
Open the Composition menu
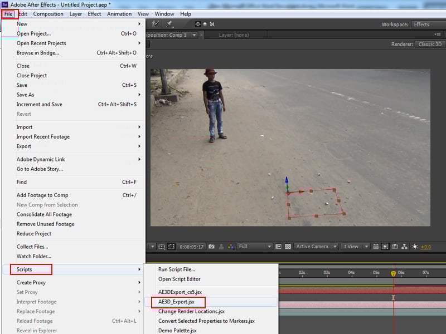coord(48,14)
